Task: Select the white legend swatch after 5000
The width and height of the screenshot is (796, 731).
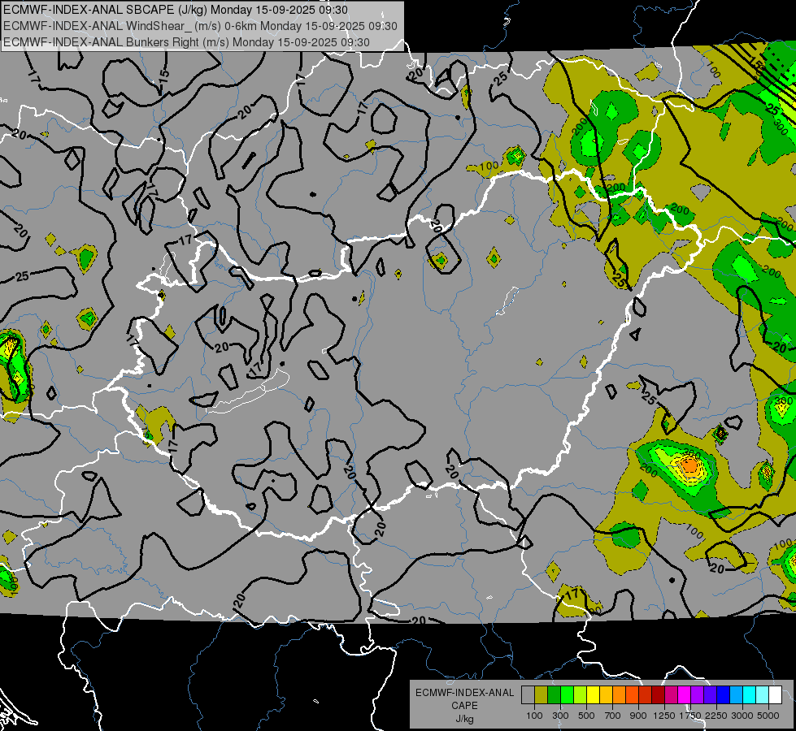Action: pyautogui.click(x=775, y=694)
